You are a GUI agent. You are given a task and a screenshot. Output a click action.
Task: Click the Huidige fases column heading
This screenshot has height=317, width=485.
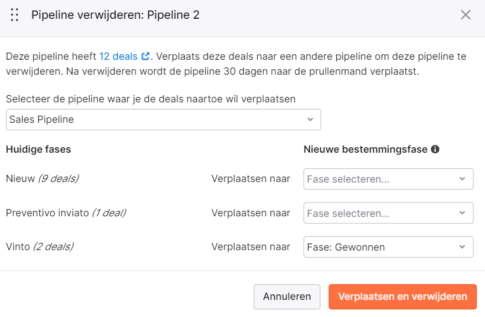(38, 149)
